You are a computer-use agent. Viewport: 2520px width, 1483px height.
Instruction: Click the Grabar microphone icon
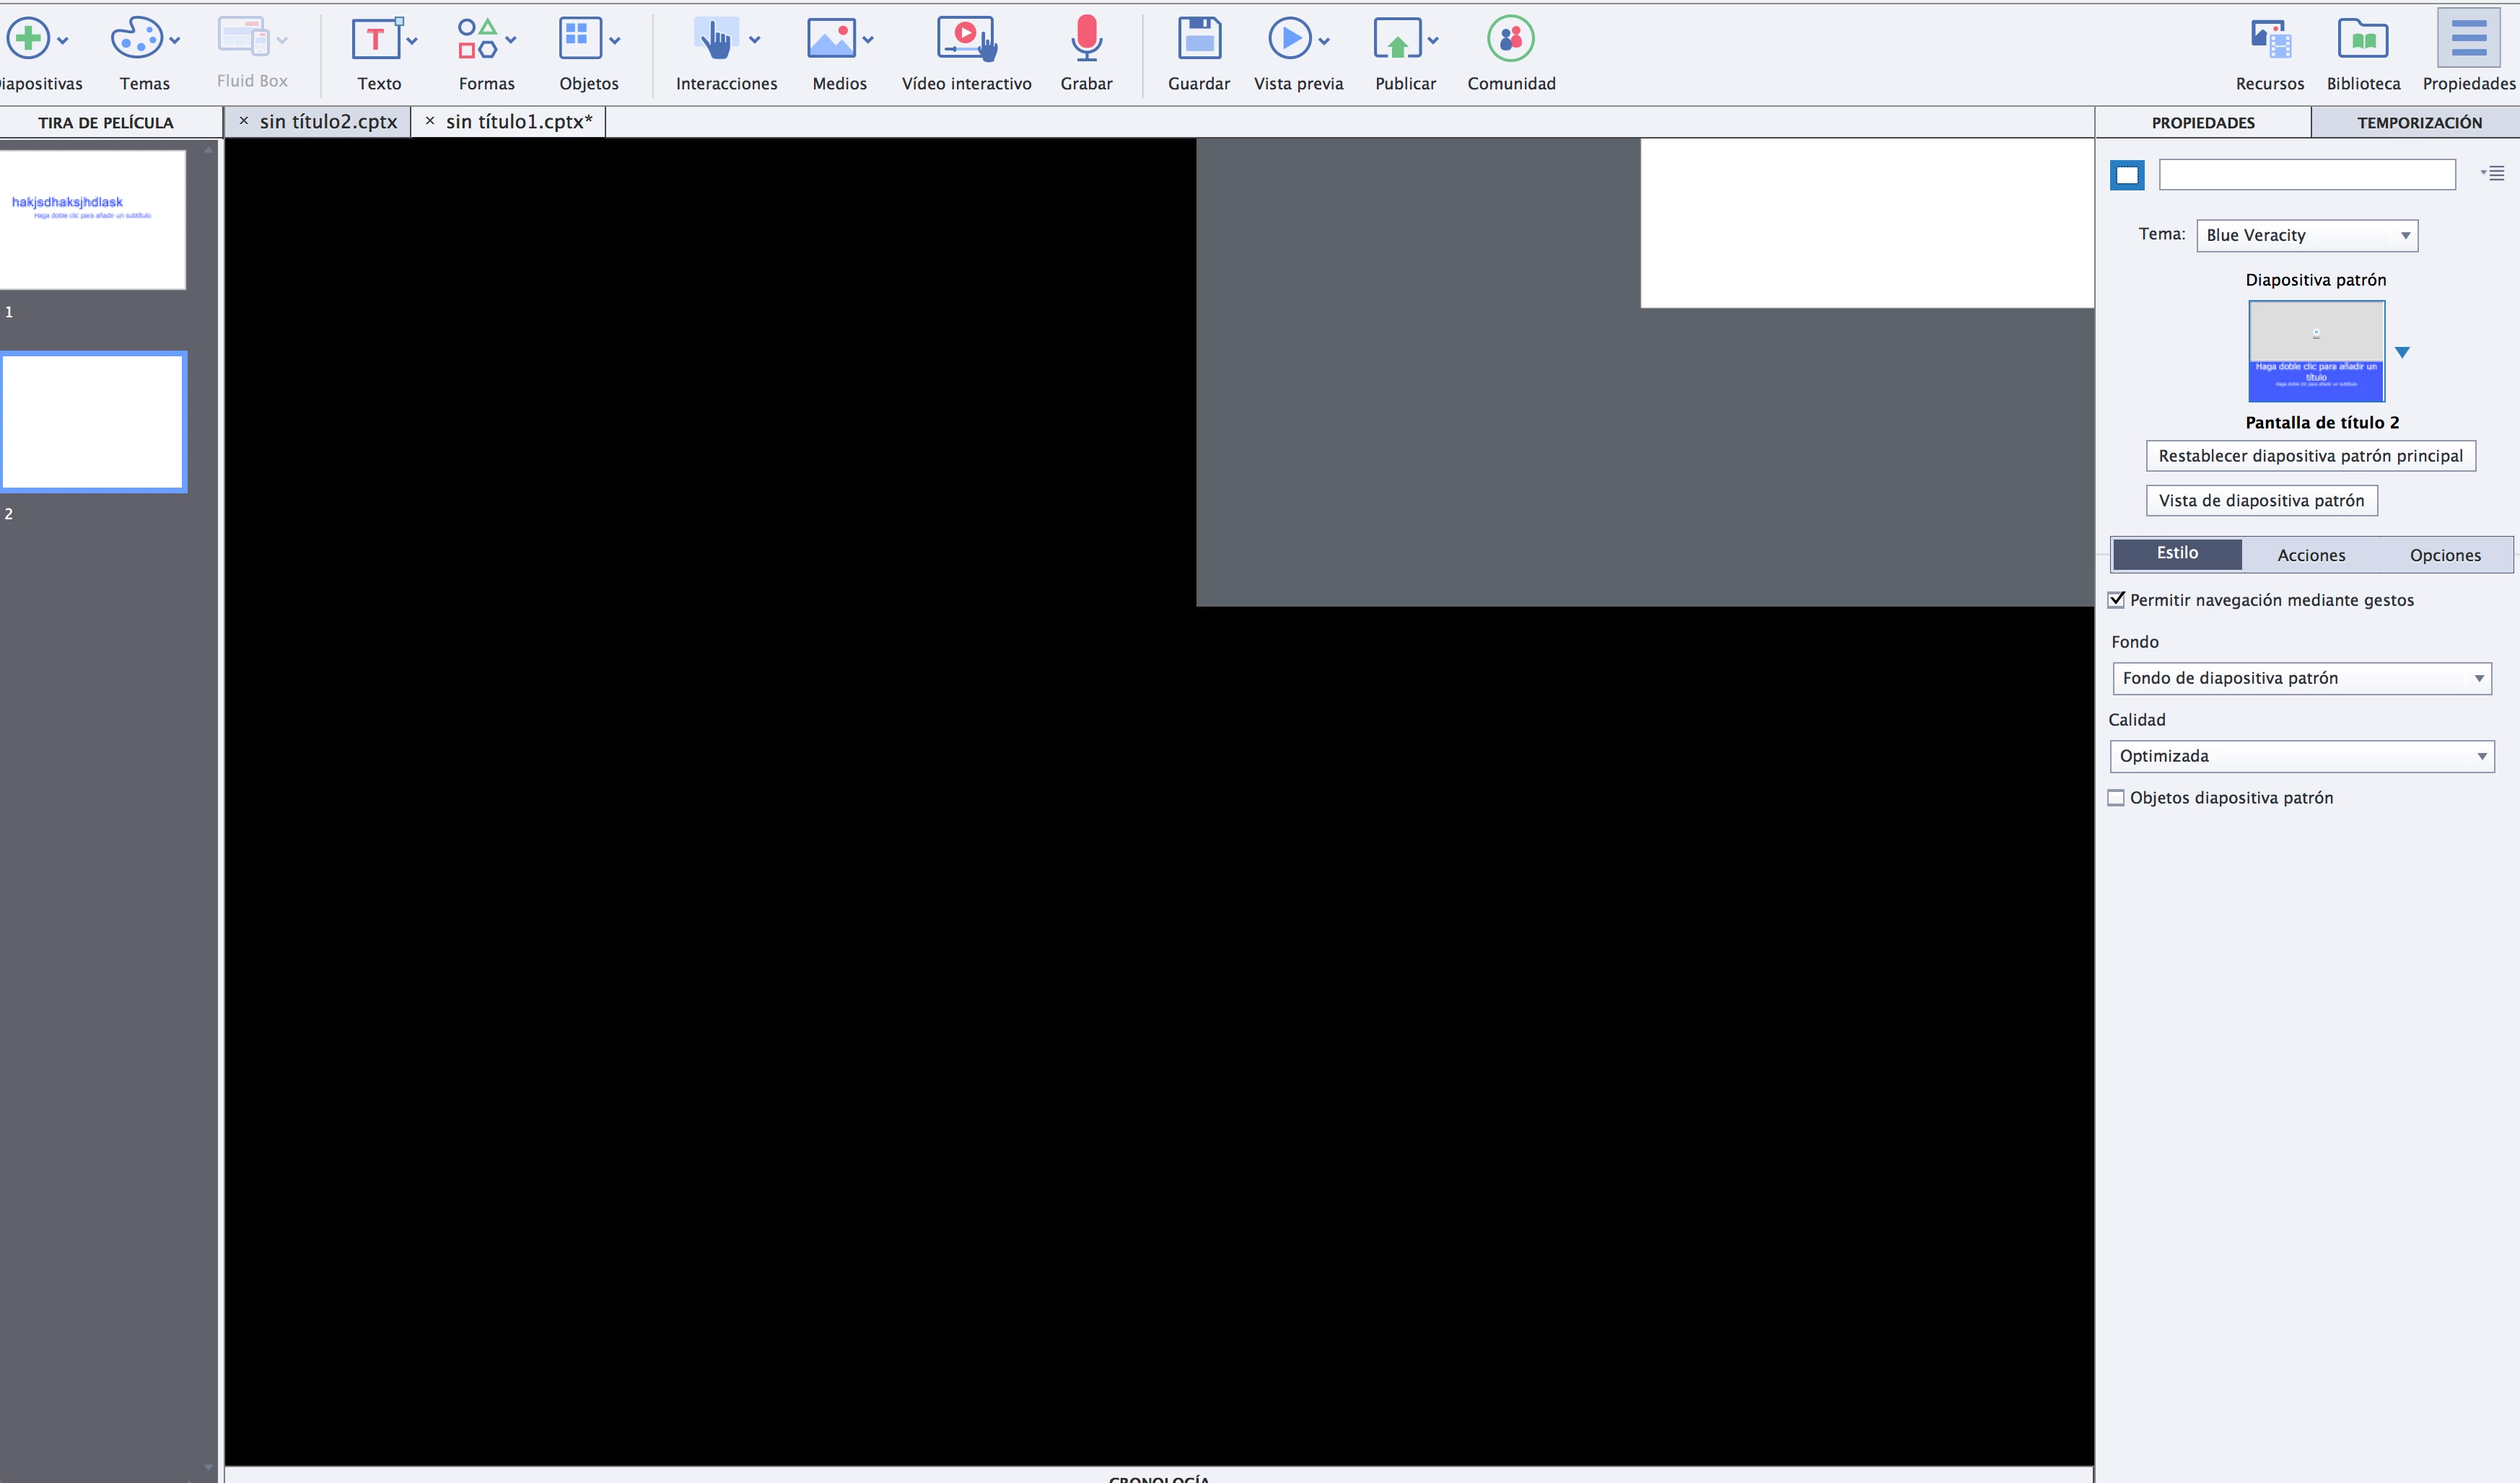click(1086, 40)
